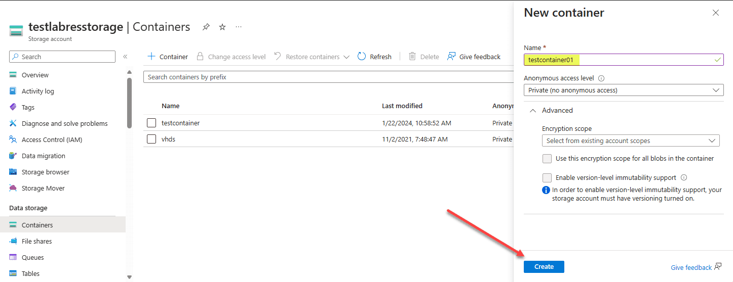Sort by Last modified column header
Viewport: 733px width, 282px height.
tap(402, 106)
